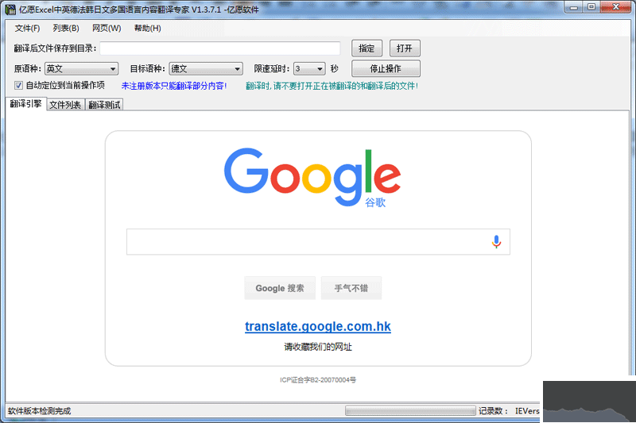
Task: Open the 原语种 source language dropdown
Action: point(81,69)
